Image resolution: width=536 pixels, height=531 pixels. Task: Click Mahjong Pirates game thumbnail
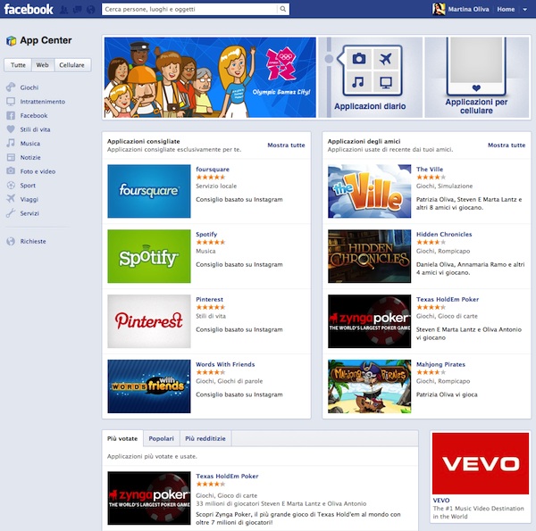(x=370, y=386)
